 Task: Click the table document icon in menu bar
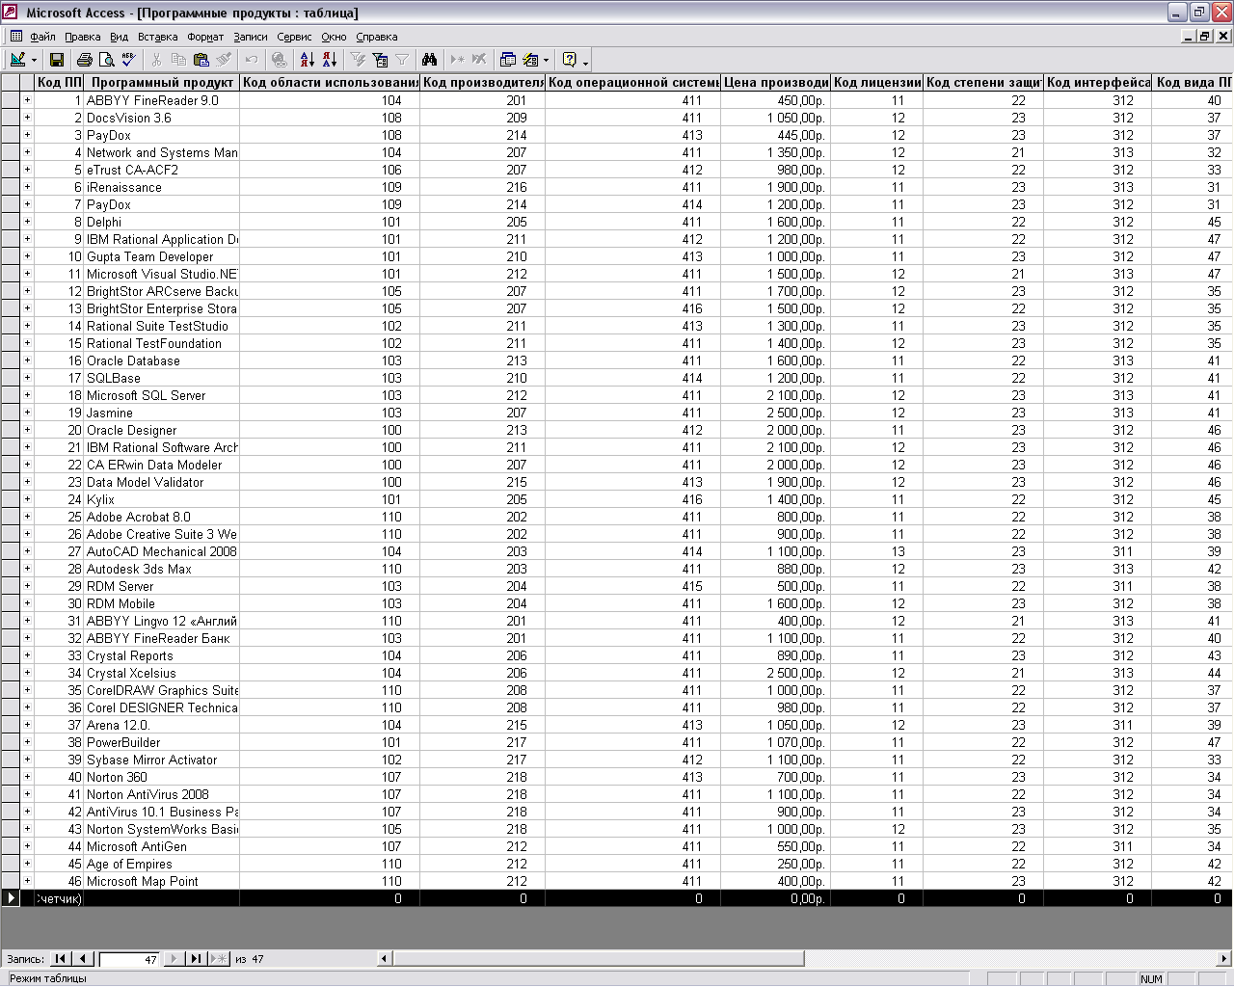pyautogui.click(x=15, y=37)
